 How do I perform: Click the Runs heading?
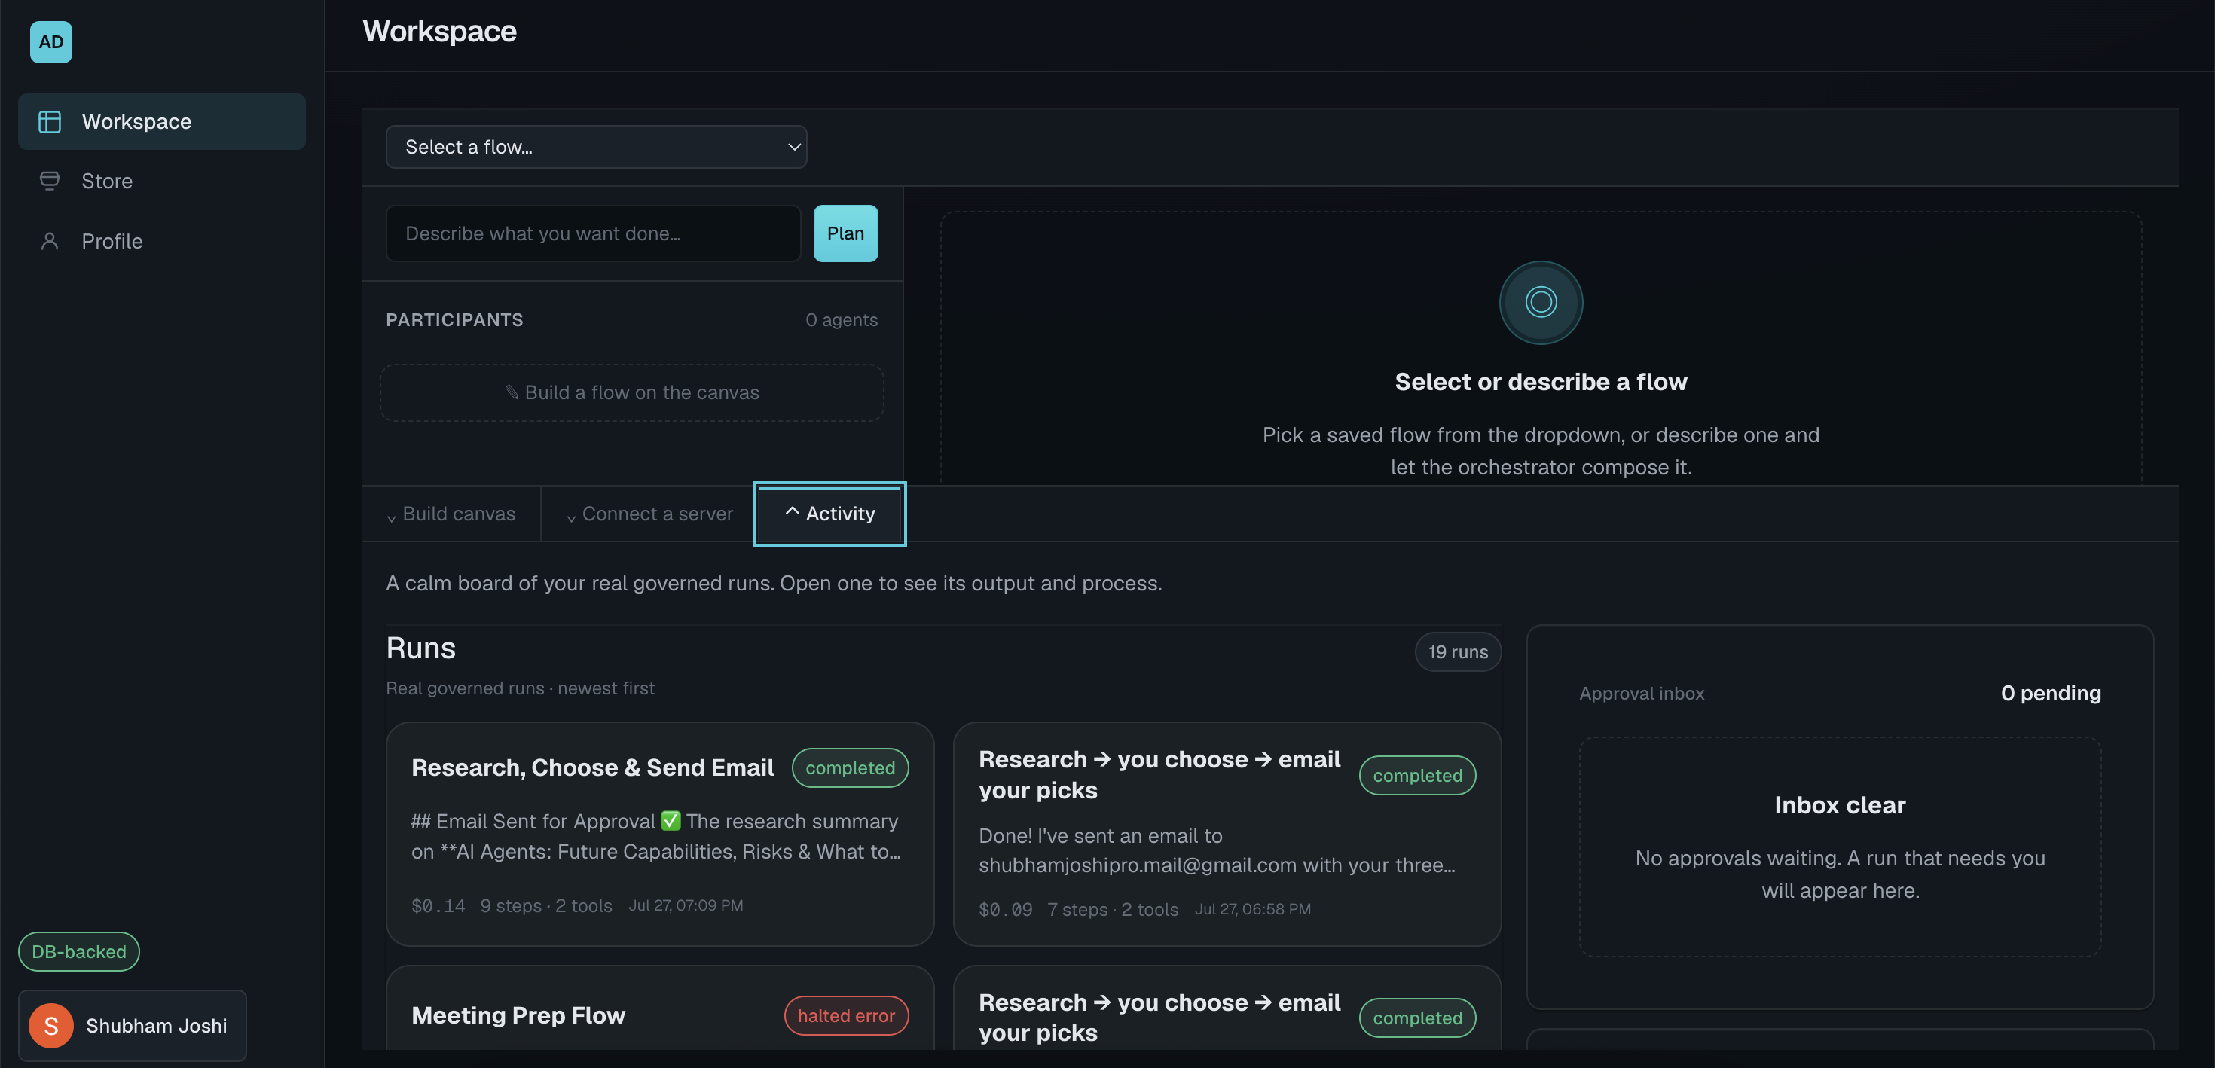(x=420, y=648)
